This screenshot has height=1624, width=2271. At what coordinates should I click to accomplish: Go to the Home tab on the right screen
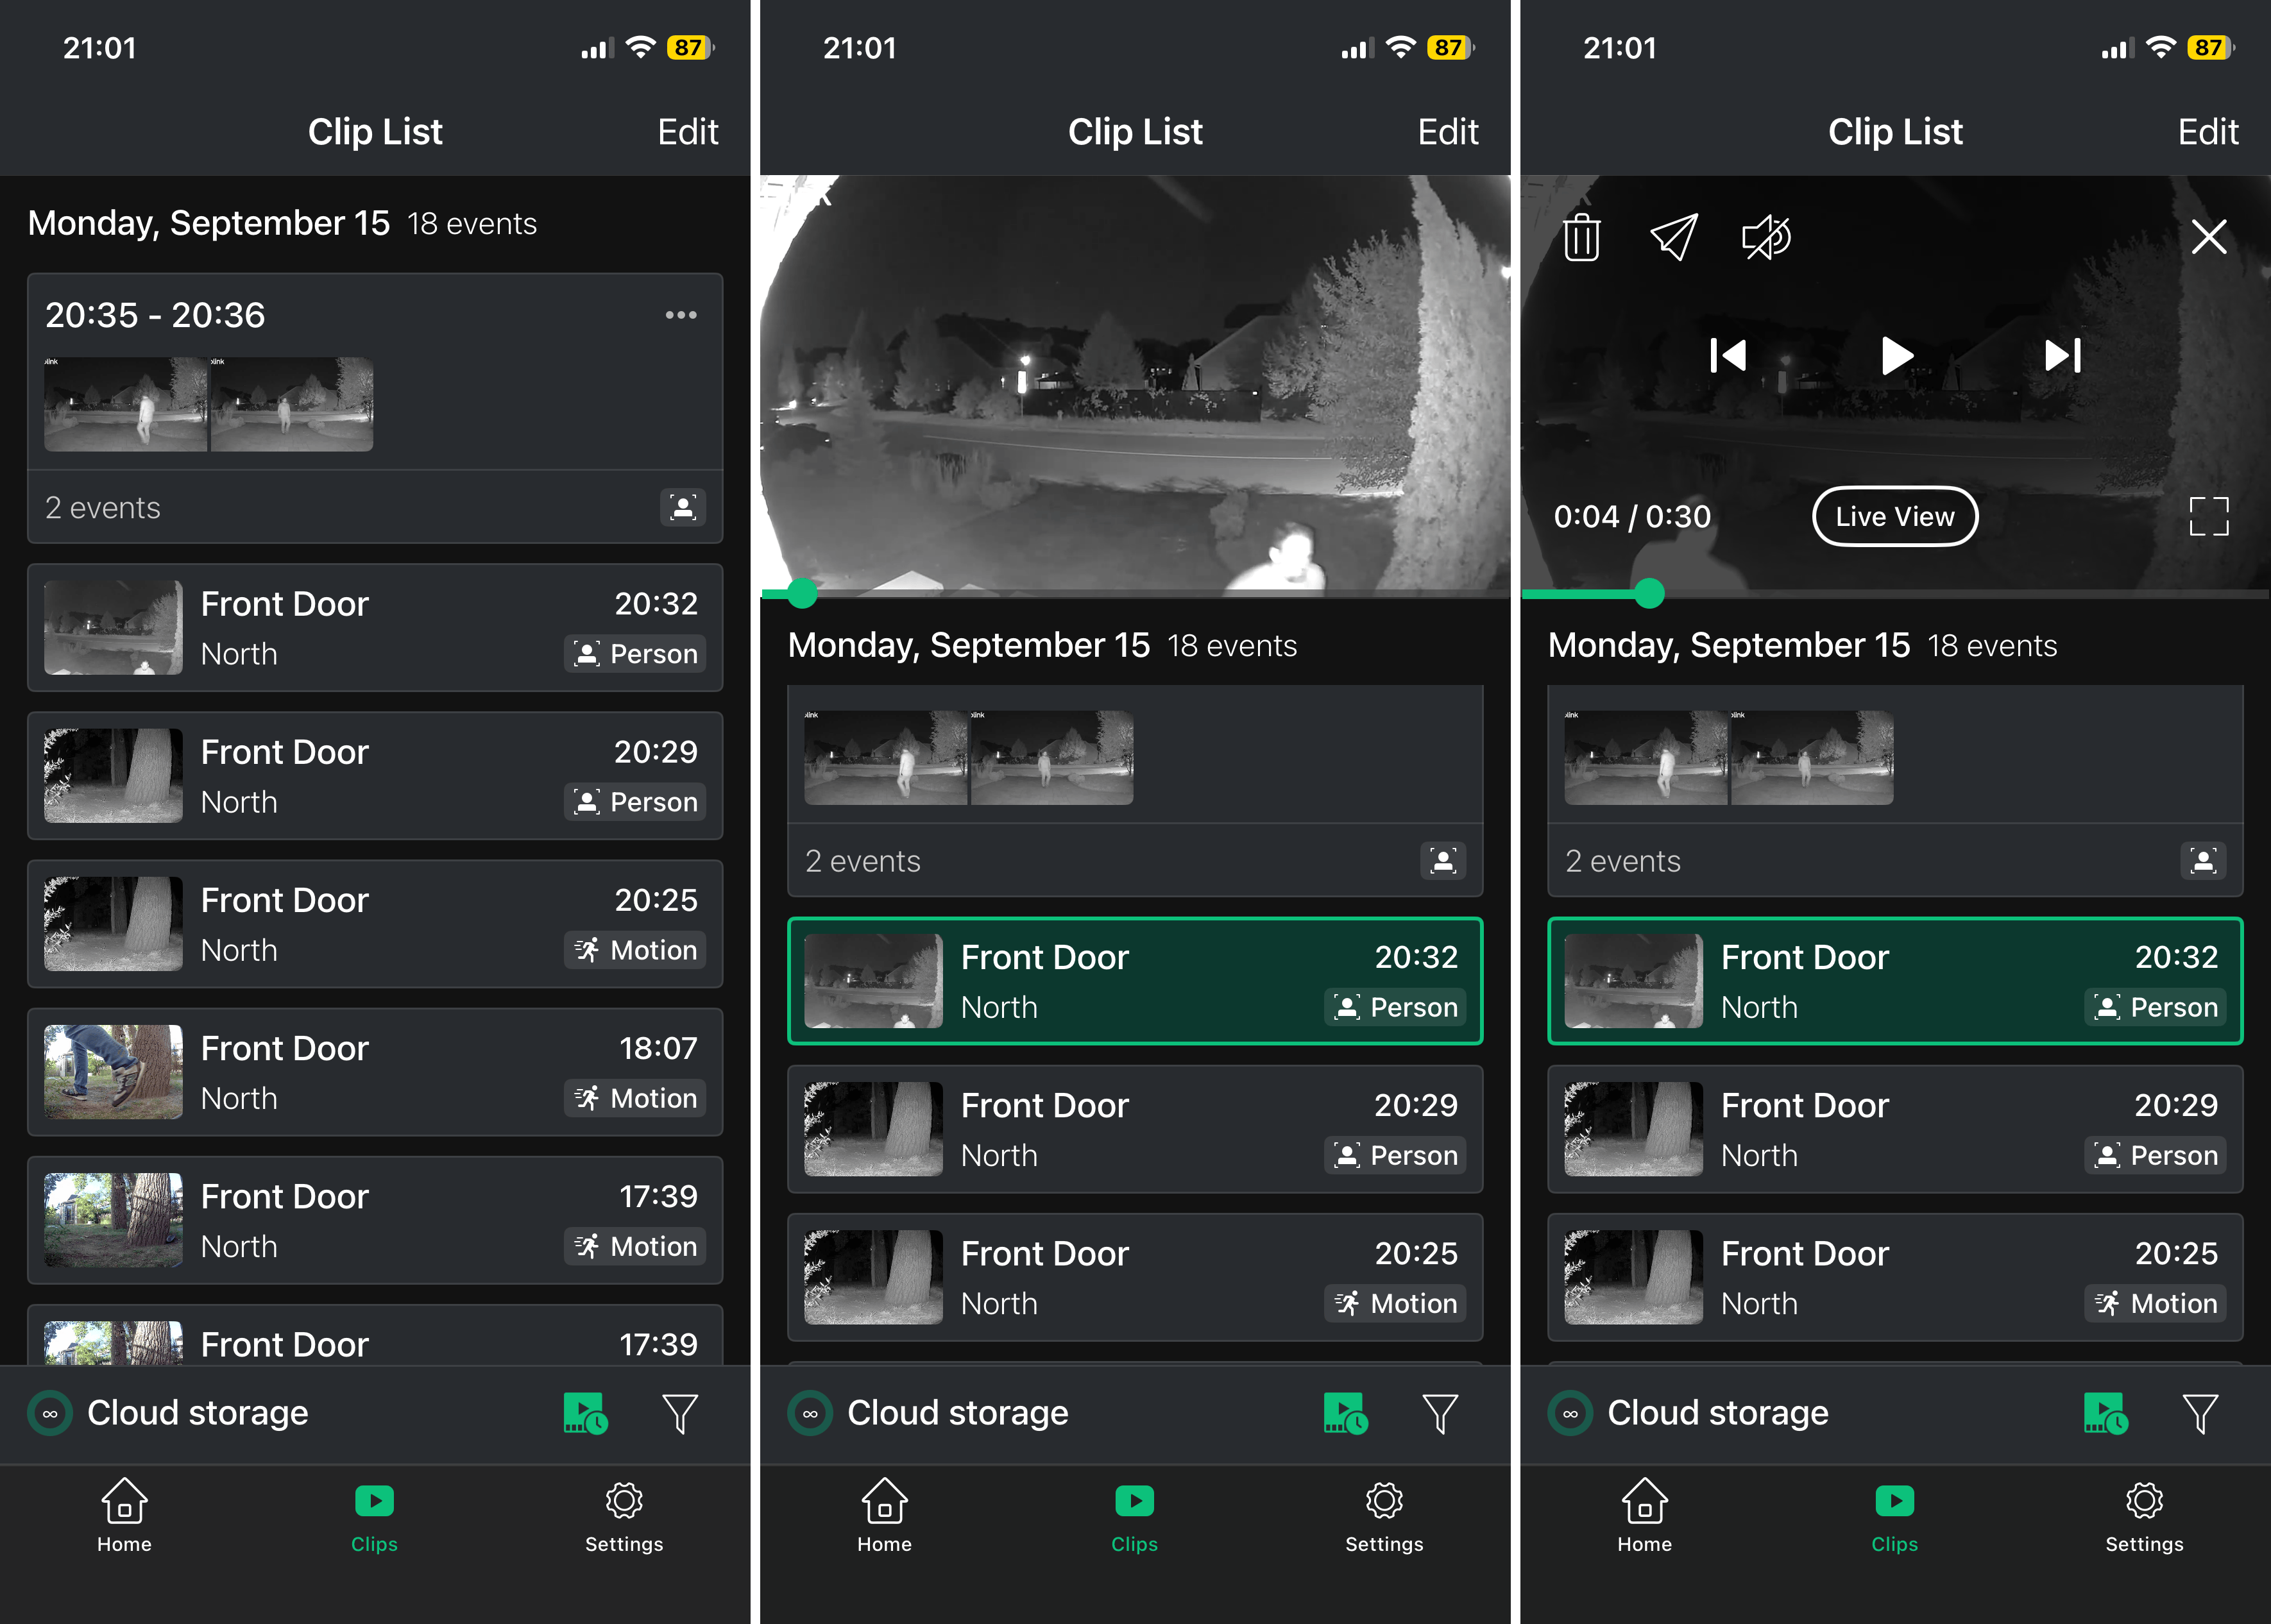click(x=1644, y=1516)
